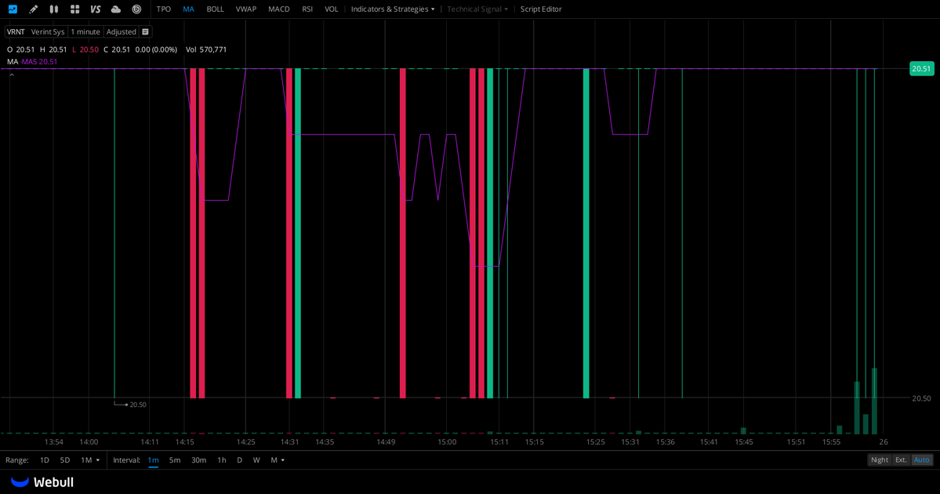Viewport: 940px width, 494px height.
Task: Toggle the MA indicator off
Action: [188, 9]
